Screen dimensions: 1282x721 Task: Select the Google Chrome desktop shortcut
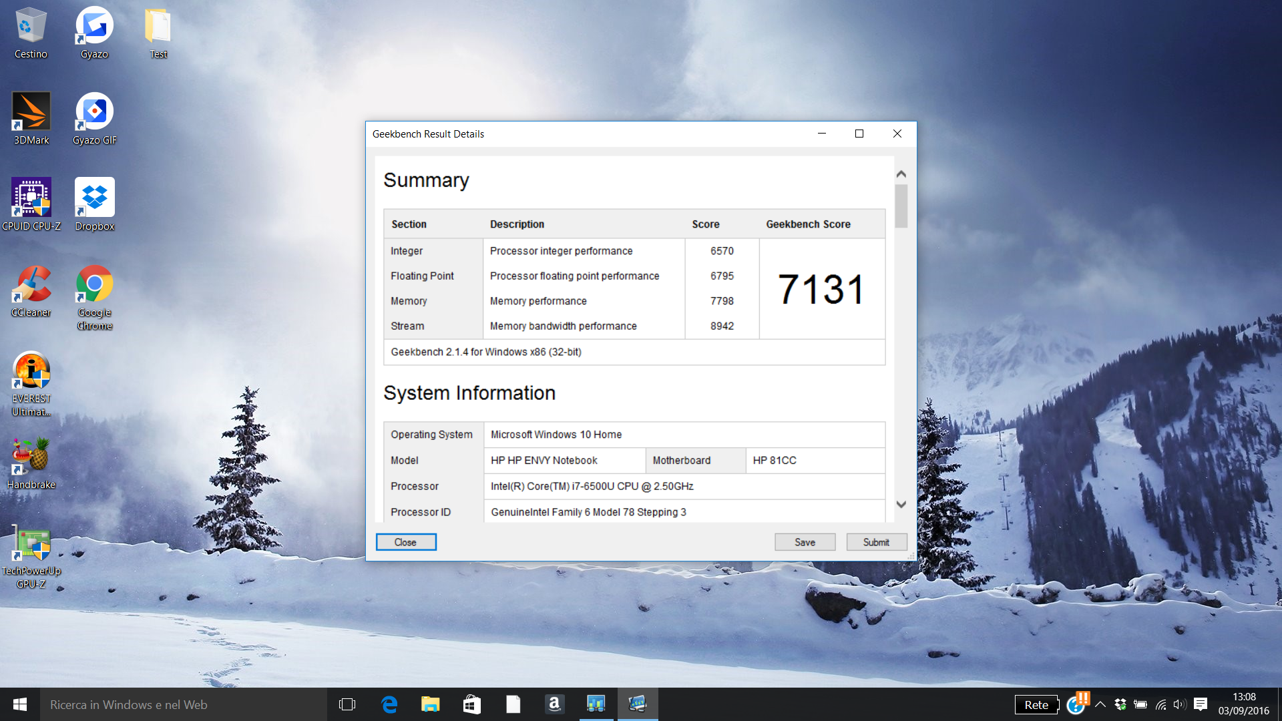[94, 298]
